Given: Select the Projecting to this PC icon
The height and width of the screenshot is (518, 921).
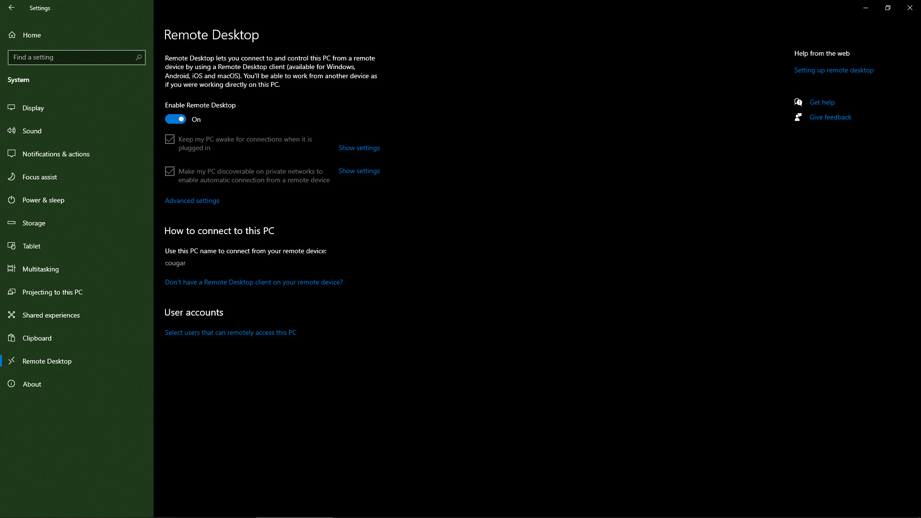Looking at the screenshot, I should [x=12, y=292].
